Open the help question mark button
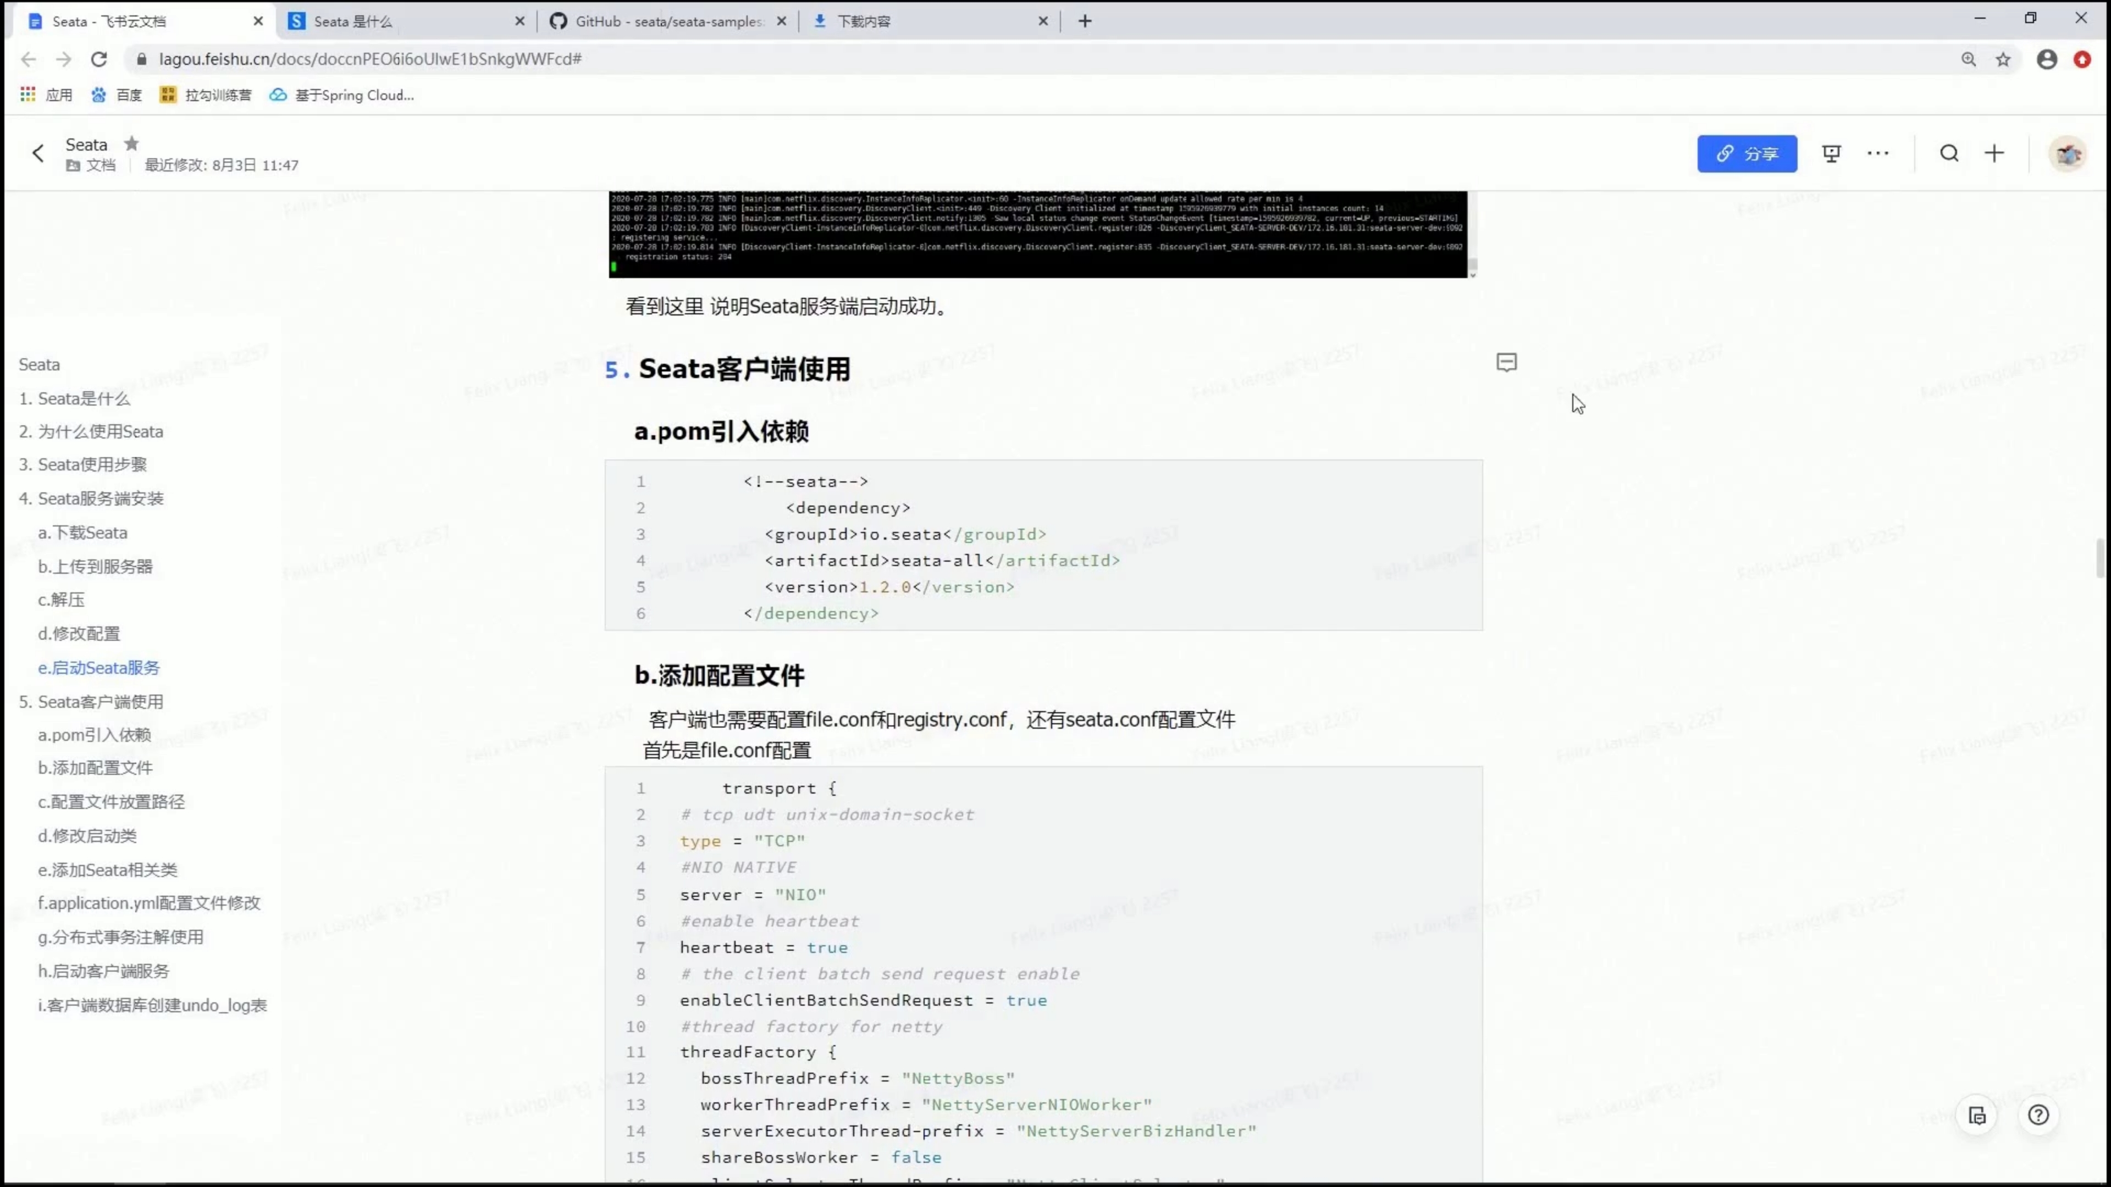The width and height of the screenshot is (2111, 1187). pos(2038,1116)
